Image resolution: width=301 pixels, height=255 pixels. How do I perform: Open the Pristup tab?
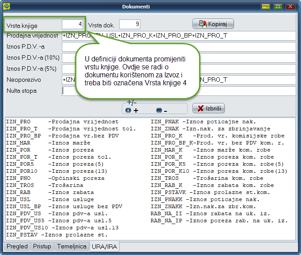pyautogui.click(x=42, y=247)
